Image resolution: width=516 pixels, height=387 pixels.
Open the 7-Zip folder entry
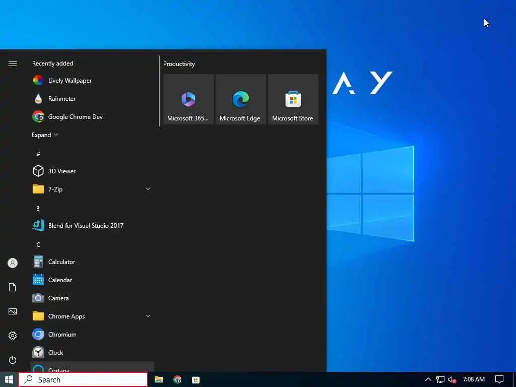coord(92,189)
